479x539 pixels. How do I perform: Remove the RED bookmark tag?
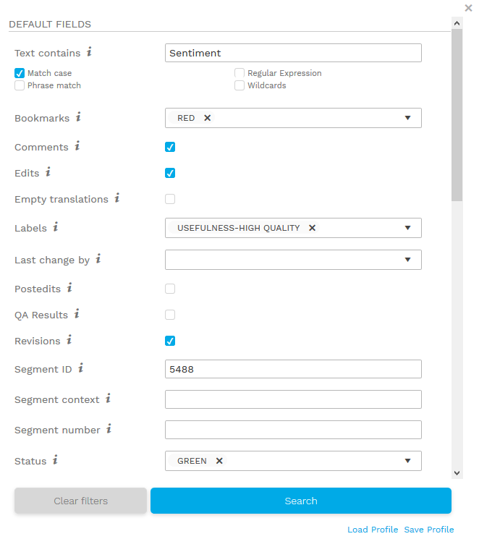coord(207,118)
